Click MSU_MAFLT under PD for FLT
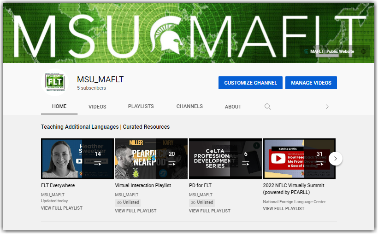 (201, 195)
